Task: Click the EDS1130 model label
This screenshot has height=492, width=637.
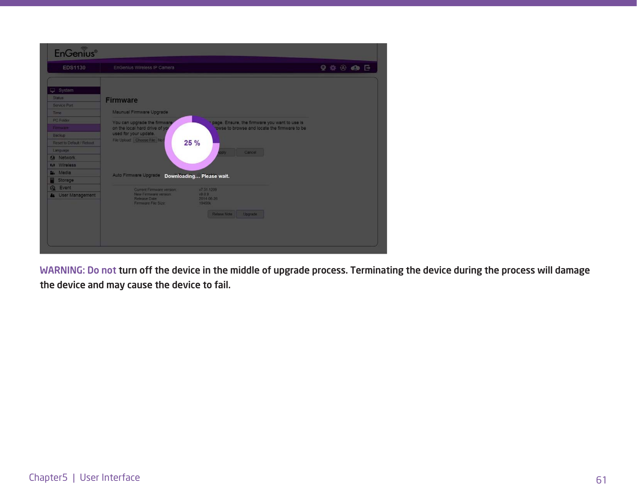Action: (x=74, y=68)
